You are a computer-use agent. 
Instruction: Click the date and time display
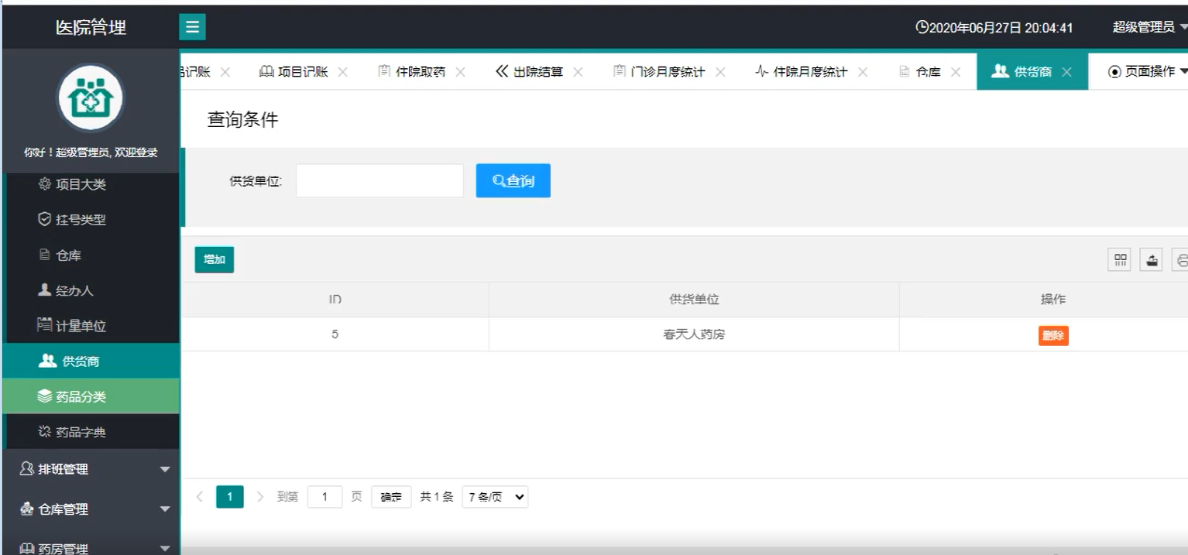click(x=994, y=28)
